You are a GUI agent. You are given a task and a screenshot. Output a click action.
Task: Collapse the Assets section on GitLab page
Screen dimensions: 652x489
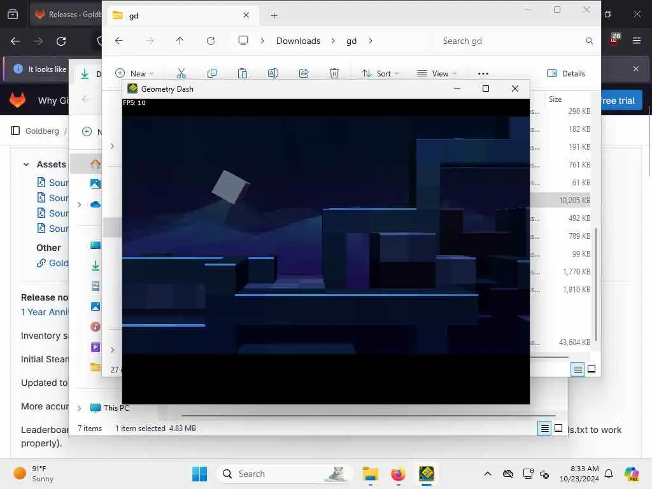coord(26,164)
